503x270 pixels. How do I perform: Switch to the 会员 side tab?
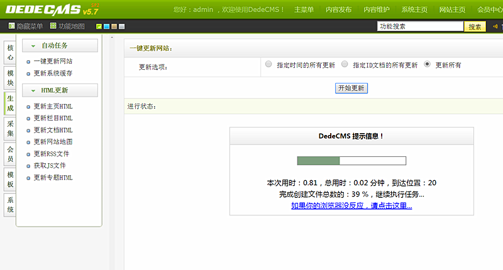pyautogui.click(x=10, y=154)
